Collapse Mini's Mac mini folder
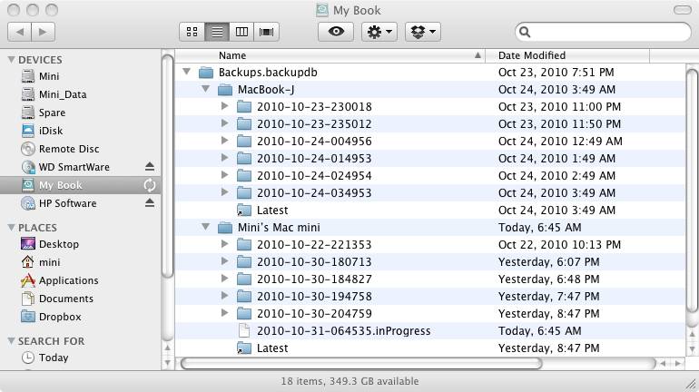 coord(205,227)
